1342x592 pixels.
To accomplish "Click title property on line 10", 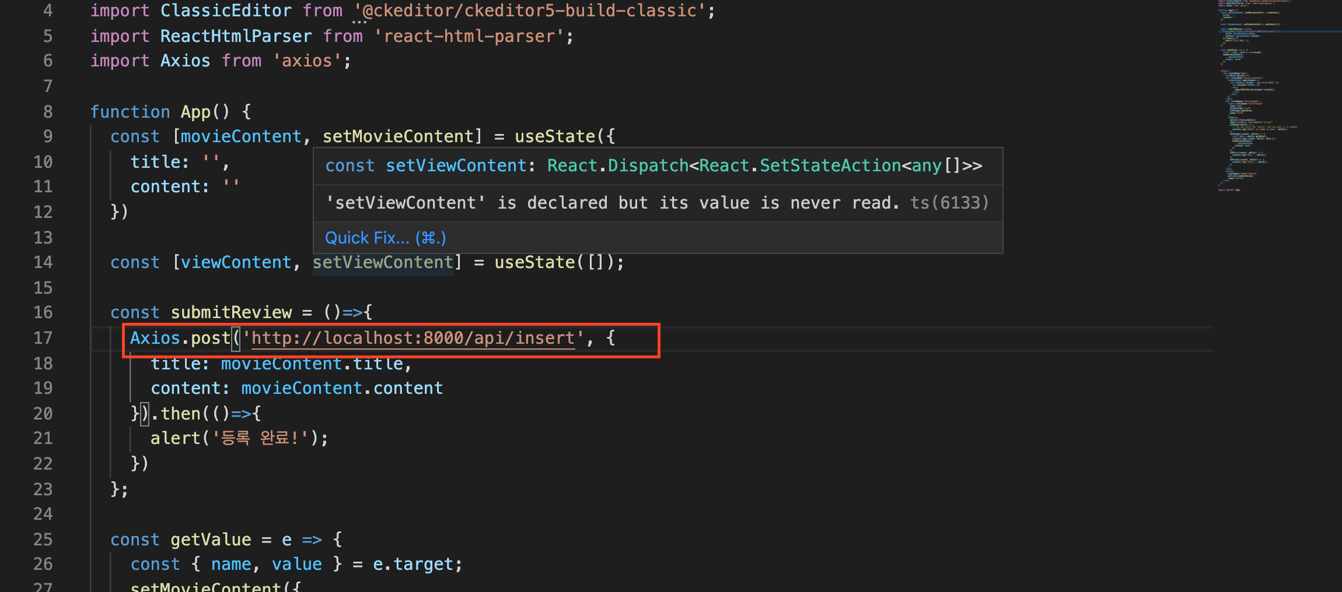I will click(155, 162).
